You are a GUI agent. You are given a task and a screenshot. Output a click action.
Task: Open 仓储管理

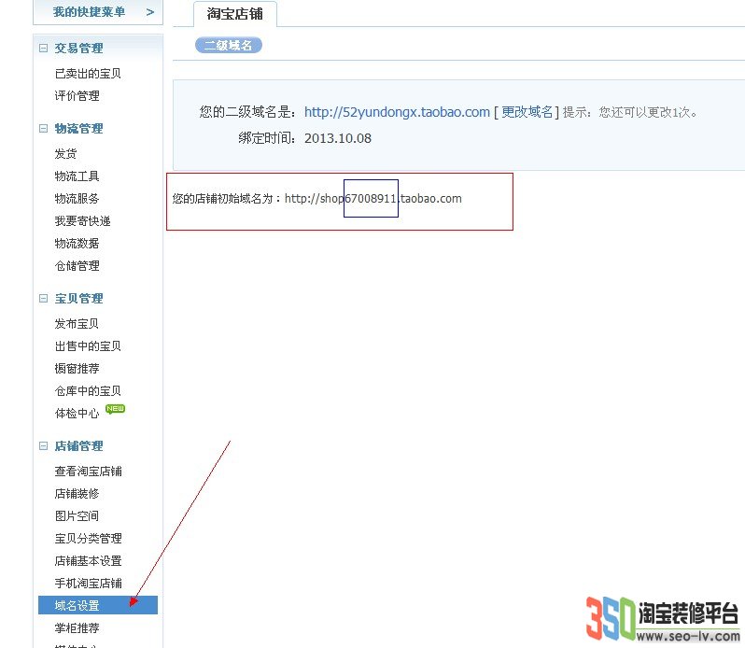tap(77, 265)
